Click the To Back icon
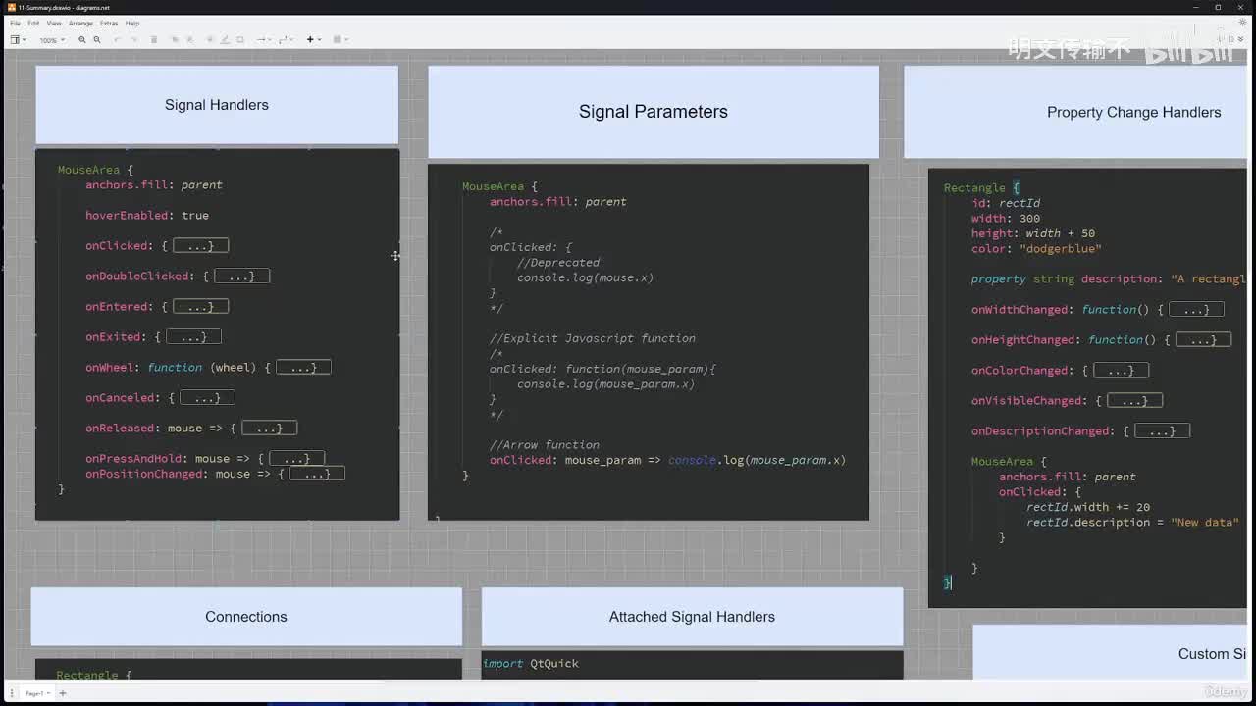Viewport: 1256px width, 706px height. 189,40
